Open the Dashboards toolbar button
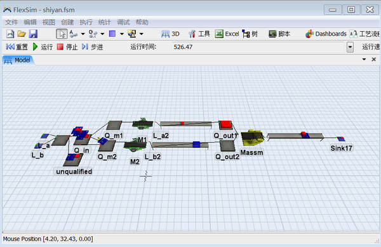Image resolution: width=381 pixels, height=247 pixels. coord(326,34)
